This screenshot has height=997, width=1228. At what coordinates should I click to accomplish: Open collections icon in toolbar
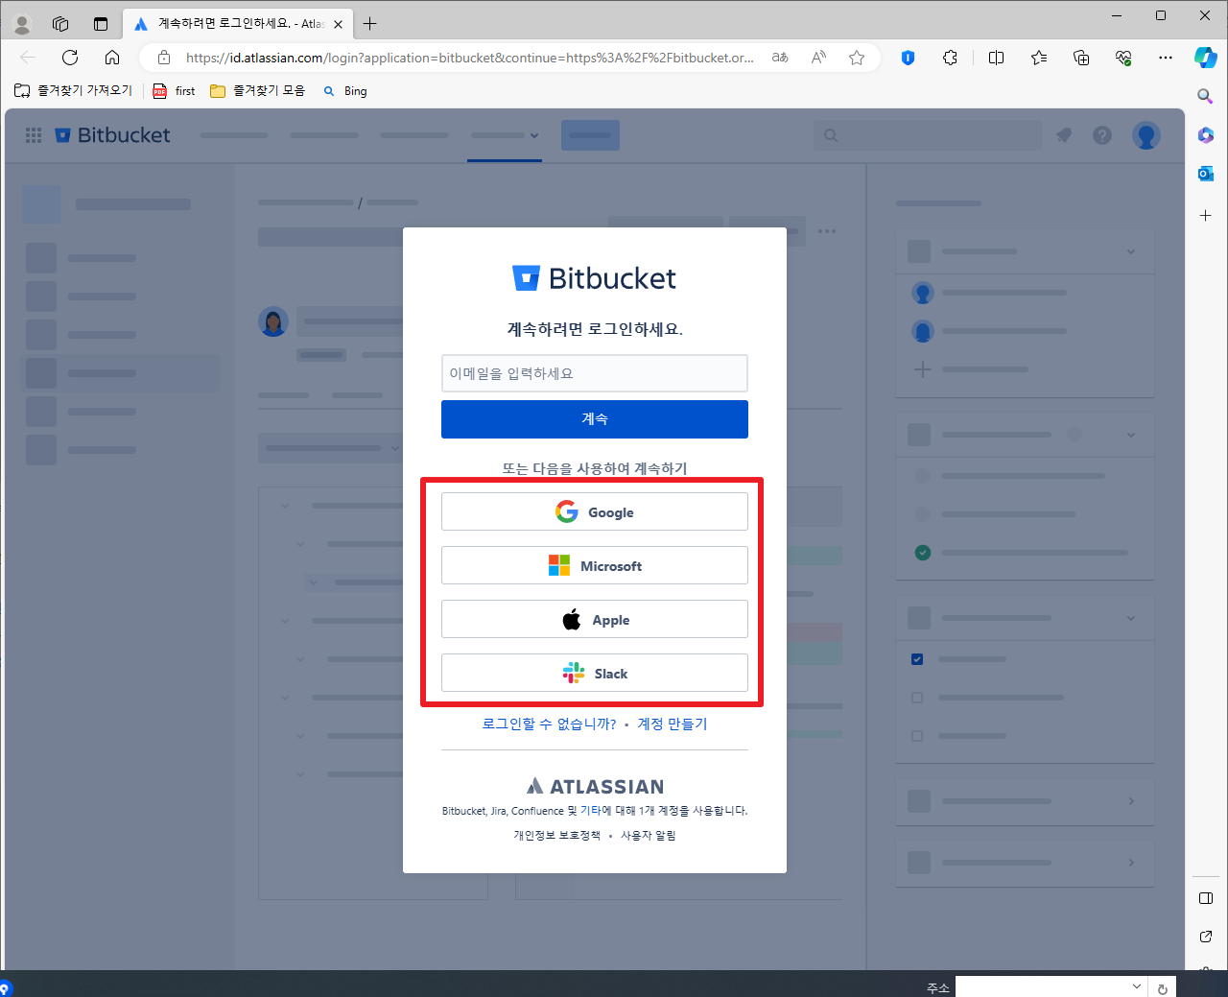point(1081,58)
